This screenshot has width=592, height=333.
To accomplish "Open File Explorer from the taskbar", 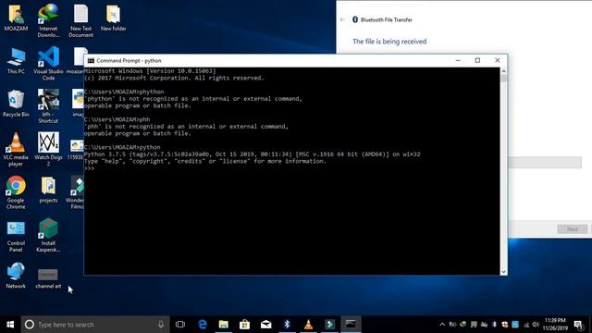I will [224, 325].
